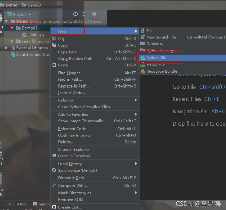Screen dimensions: 226x210
Task: Click the Scratches and Consoles icon
Action: point(13,55)
